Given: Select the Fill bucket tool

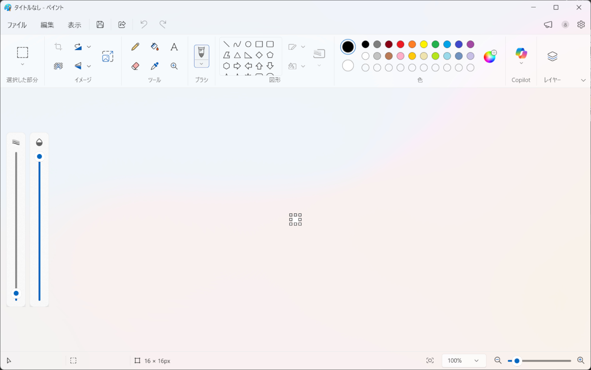Looking at the screenshot, I should 155,47.
